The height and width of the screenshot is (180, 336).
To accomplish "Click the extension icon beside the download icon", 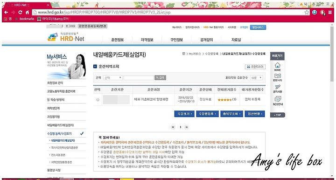I will click(x=322, y=13).
